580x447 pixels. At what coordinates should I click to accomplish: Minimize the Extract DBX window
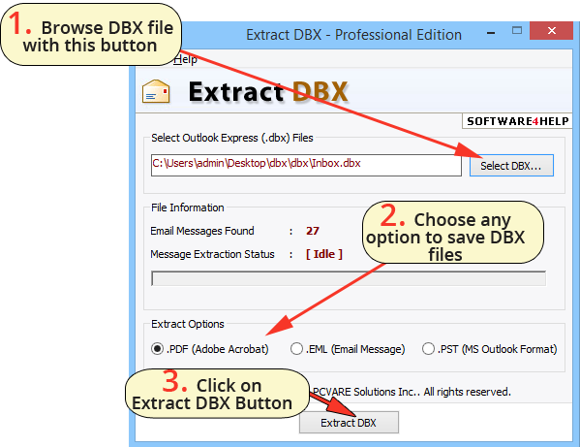click(491, 33)
